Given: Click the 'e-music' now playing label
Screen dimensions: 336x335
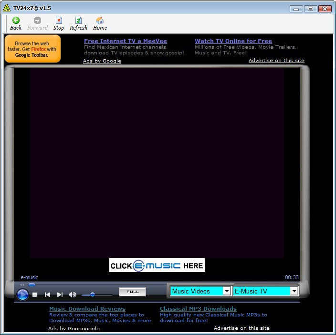Looking at the screenshot, I should [x=29, y=277].
